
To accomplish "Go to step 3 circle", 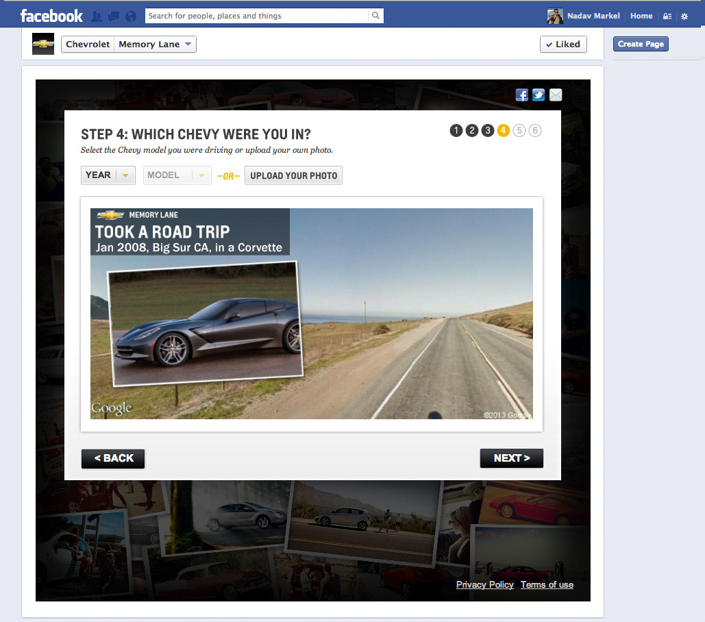I will [487, 130].
